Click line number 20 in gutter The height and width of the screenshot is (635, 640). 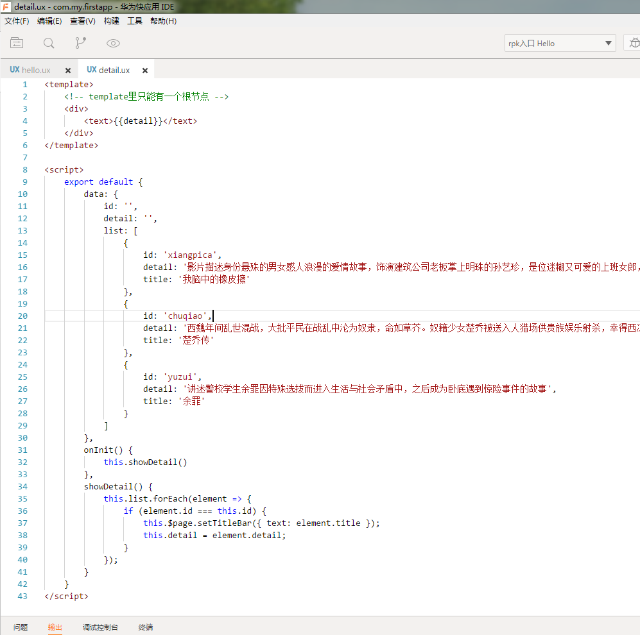22,316
